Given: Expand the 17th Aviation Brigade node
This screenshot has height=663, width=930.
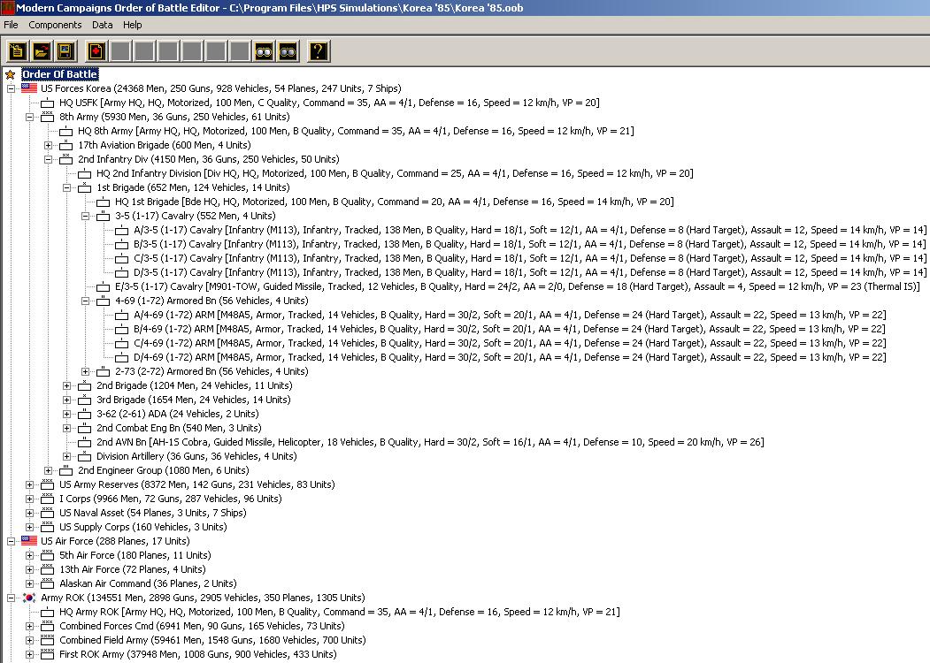Looking at the screenshot, I should coord(49,145).
